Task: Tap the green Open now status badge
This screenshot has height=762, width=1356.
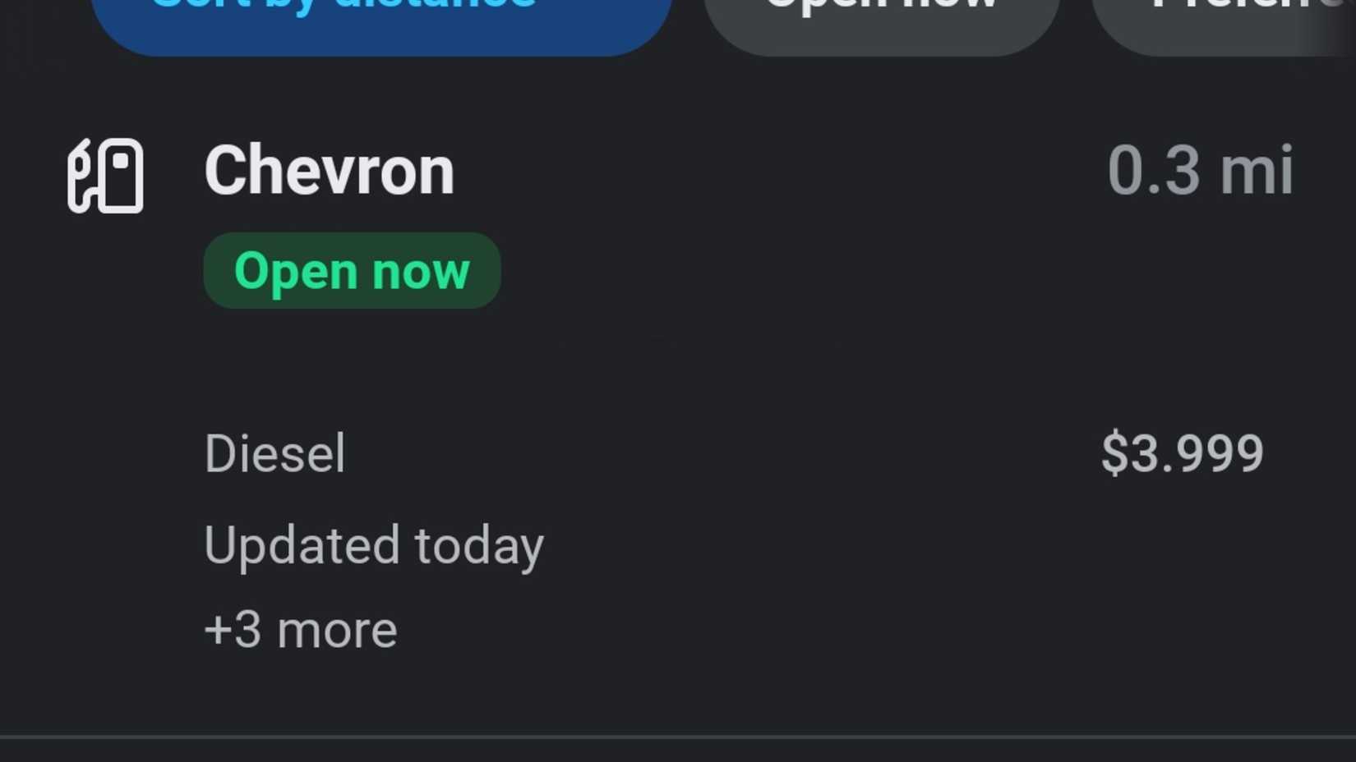Action: pos(352,270)
